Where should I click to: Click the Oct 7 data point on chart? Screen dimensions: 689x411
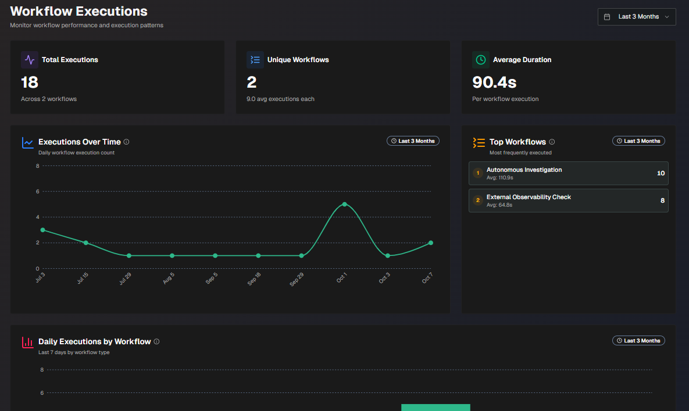click(x=430, y=243)
